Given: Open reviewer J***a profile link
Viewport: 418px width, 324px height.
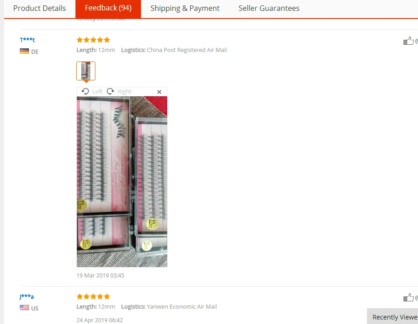Looking at the screenshot, I should tap(26, 296).
